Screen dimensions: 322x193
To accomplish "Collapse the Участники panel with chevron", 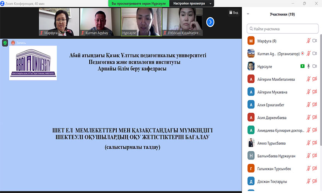I will tap(248, 14).
